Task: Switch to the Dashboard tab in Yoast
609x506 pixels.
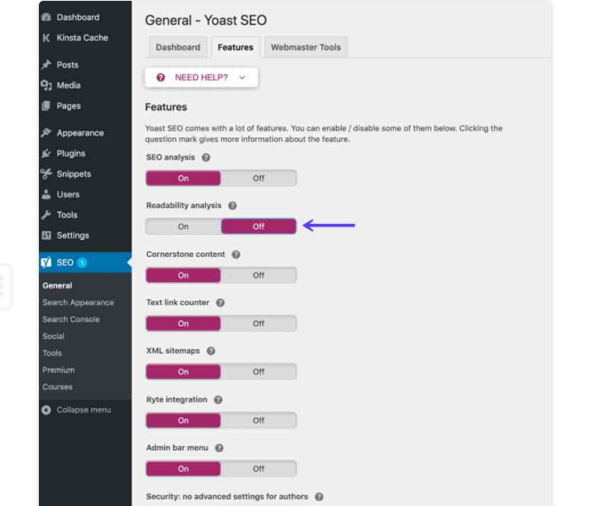Action: [x=178, y=47]
